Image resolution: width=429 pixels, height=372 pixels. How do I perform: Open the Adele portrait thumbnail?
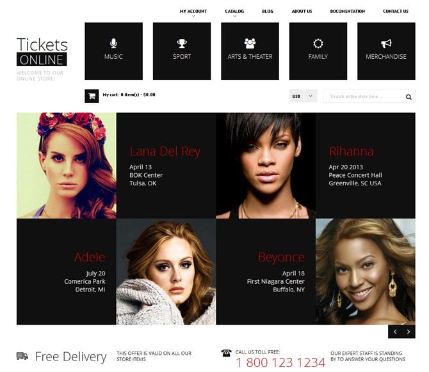pyautogui.click(x=166, y=272)
